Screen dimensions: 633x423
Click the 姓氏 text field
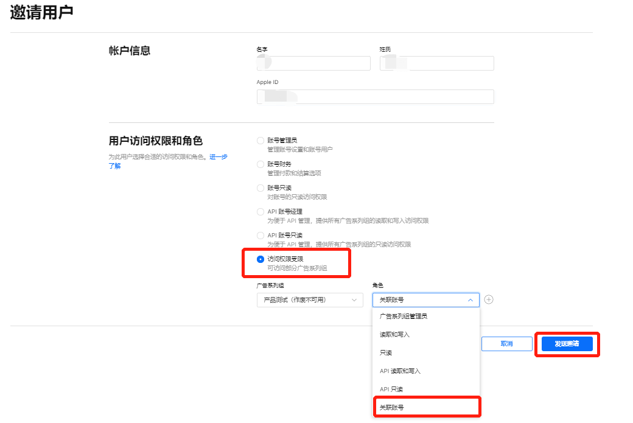click(436, 63)
